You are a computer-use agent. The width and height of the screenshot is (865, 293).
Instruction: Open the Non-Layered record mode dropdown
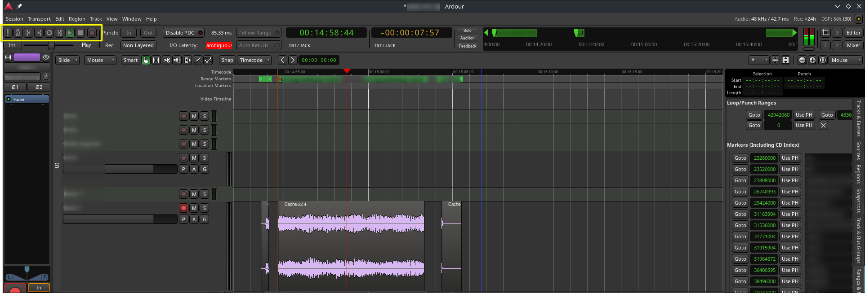click(x=138, y=45)
